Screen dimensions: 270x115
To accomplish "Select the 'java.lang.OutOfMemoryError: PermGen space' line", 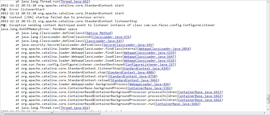I will (39, 29).
